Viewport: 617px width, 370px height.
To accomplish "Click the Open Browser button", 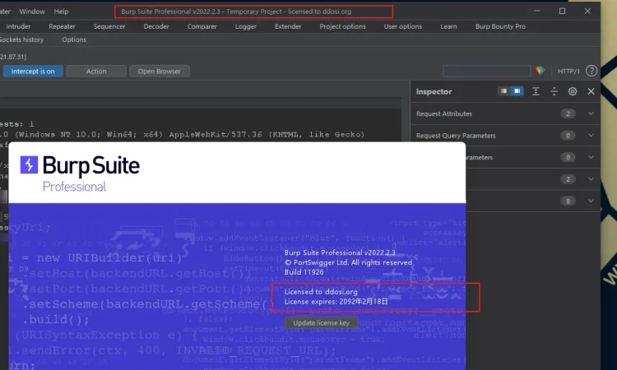I will pos(160,72).
